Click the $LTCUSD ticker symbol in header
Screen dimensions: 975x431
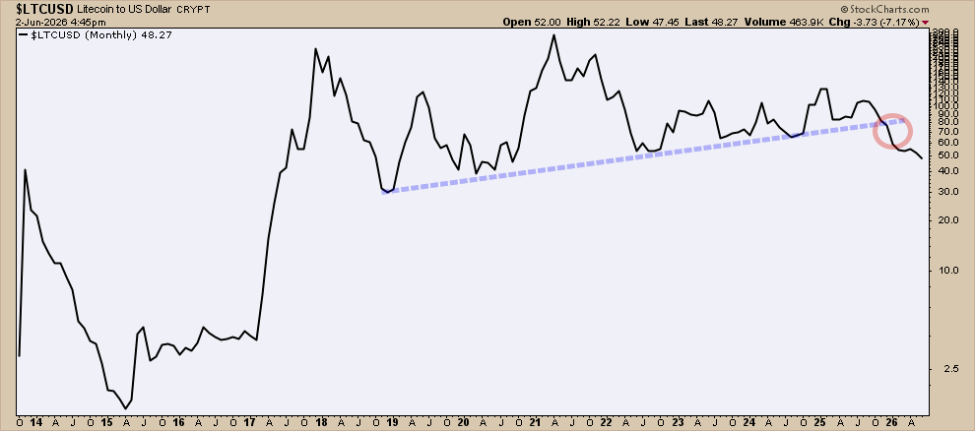click(x=45, y=9)
